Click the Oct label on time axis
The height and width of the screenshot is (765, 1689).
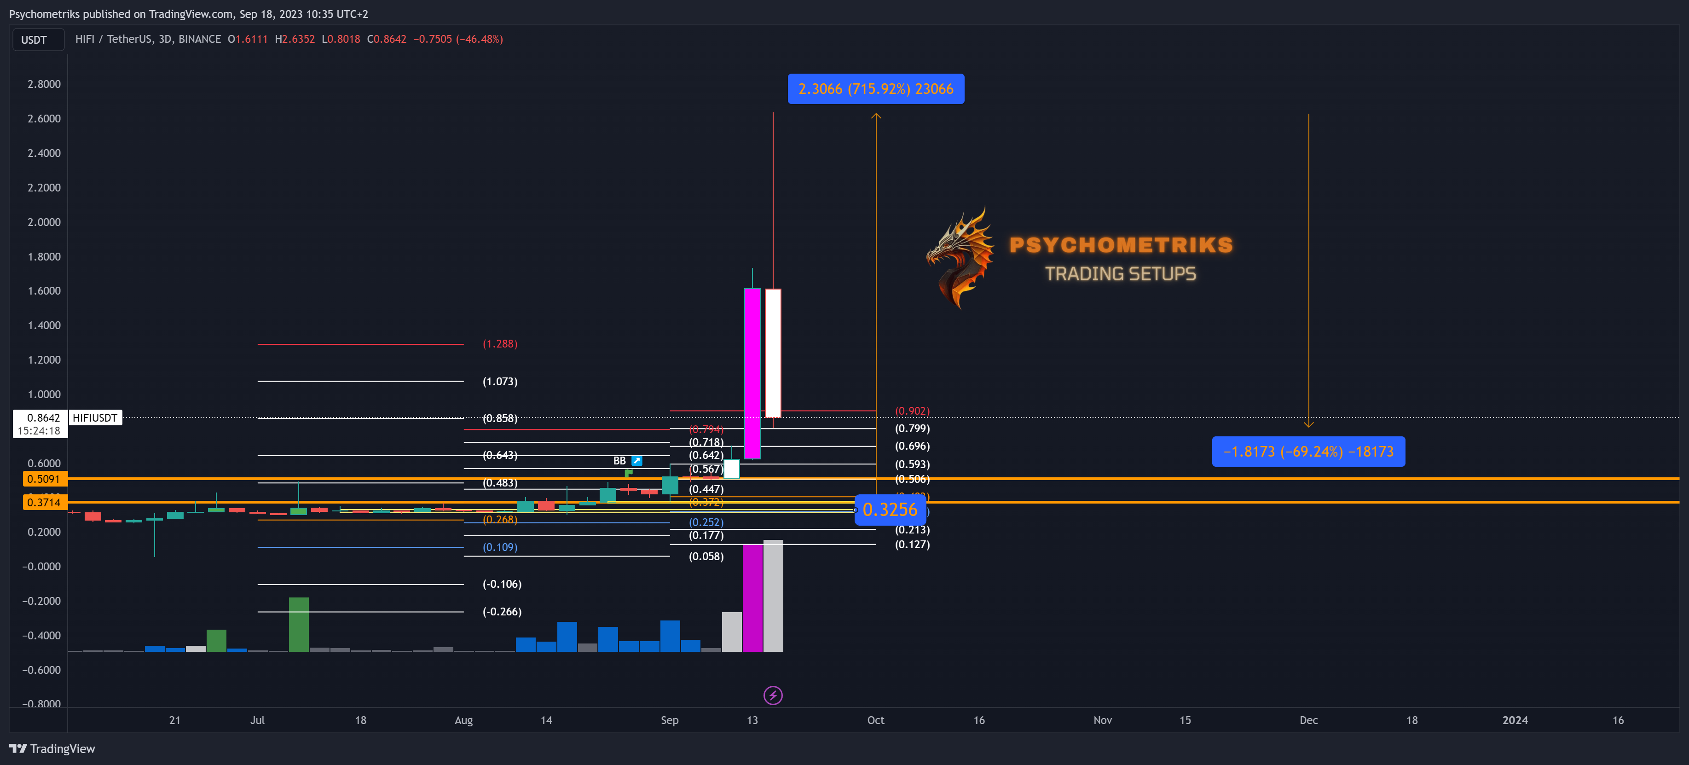(x=876, y=720)
